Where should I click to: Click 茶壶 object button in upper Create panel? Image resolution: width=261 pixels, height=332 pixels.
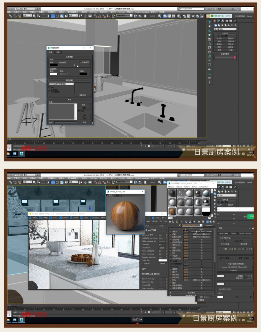219,50
